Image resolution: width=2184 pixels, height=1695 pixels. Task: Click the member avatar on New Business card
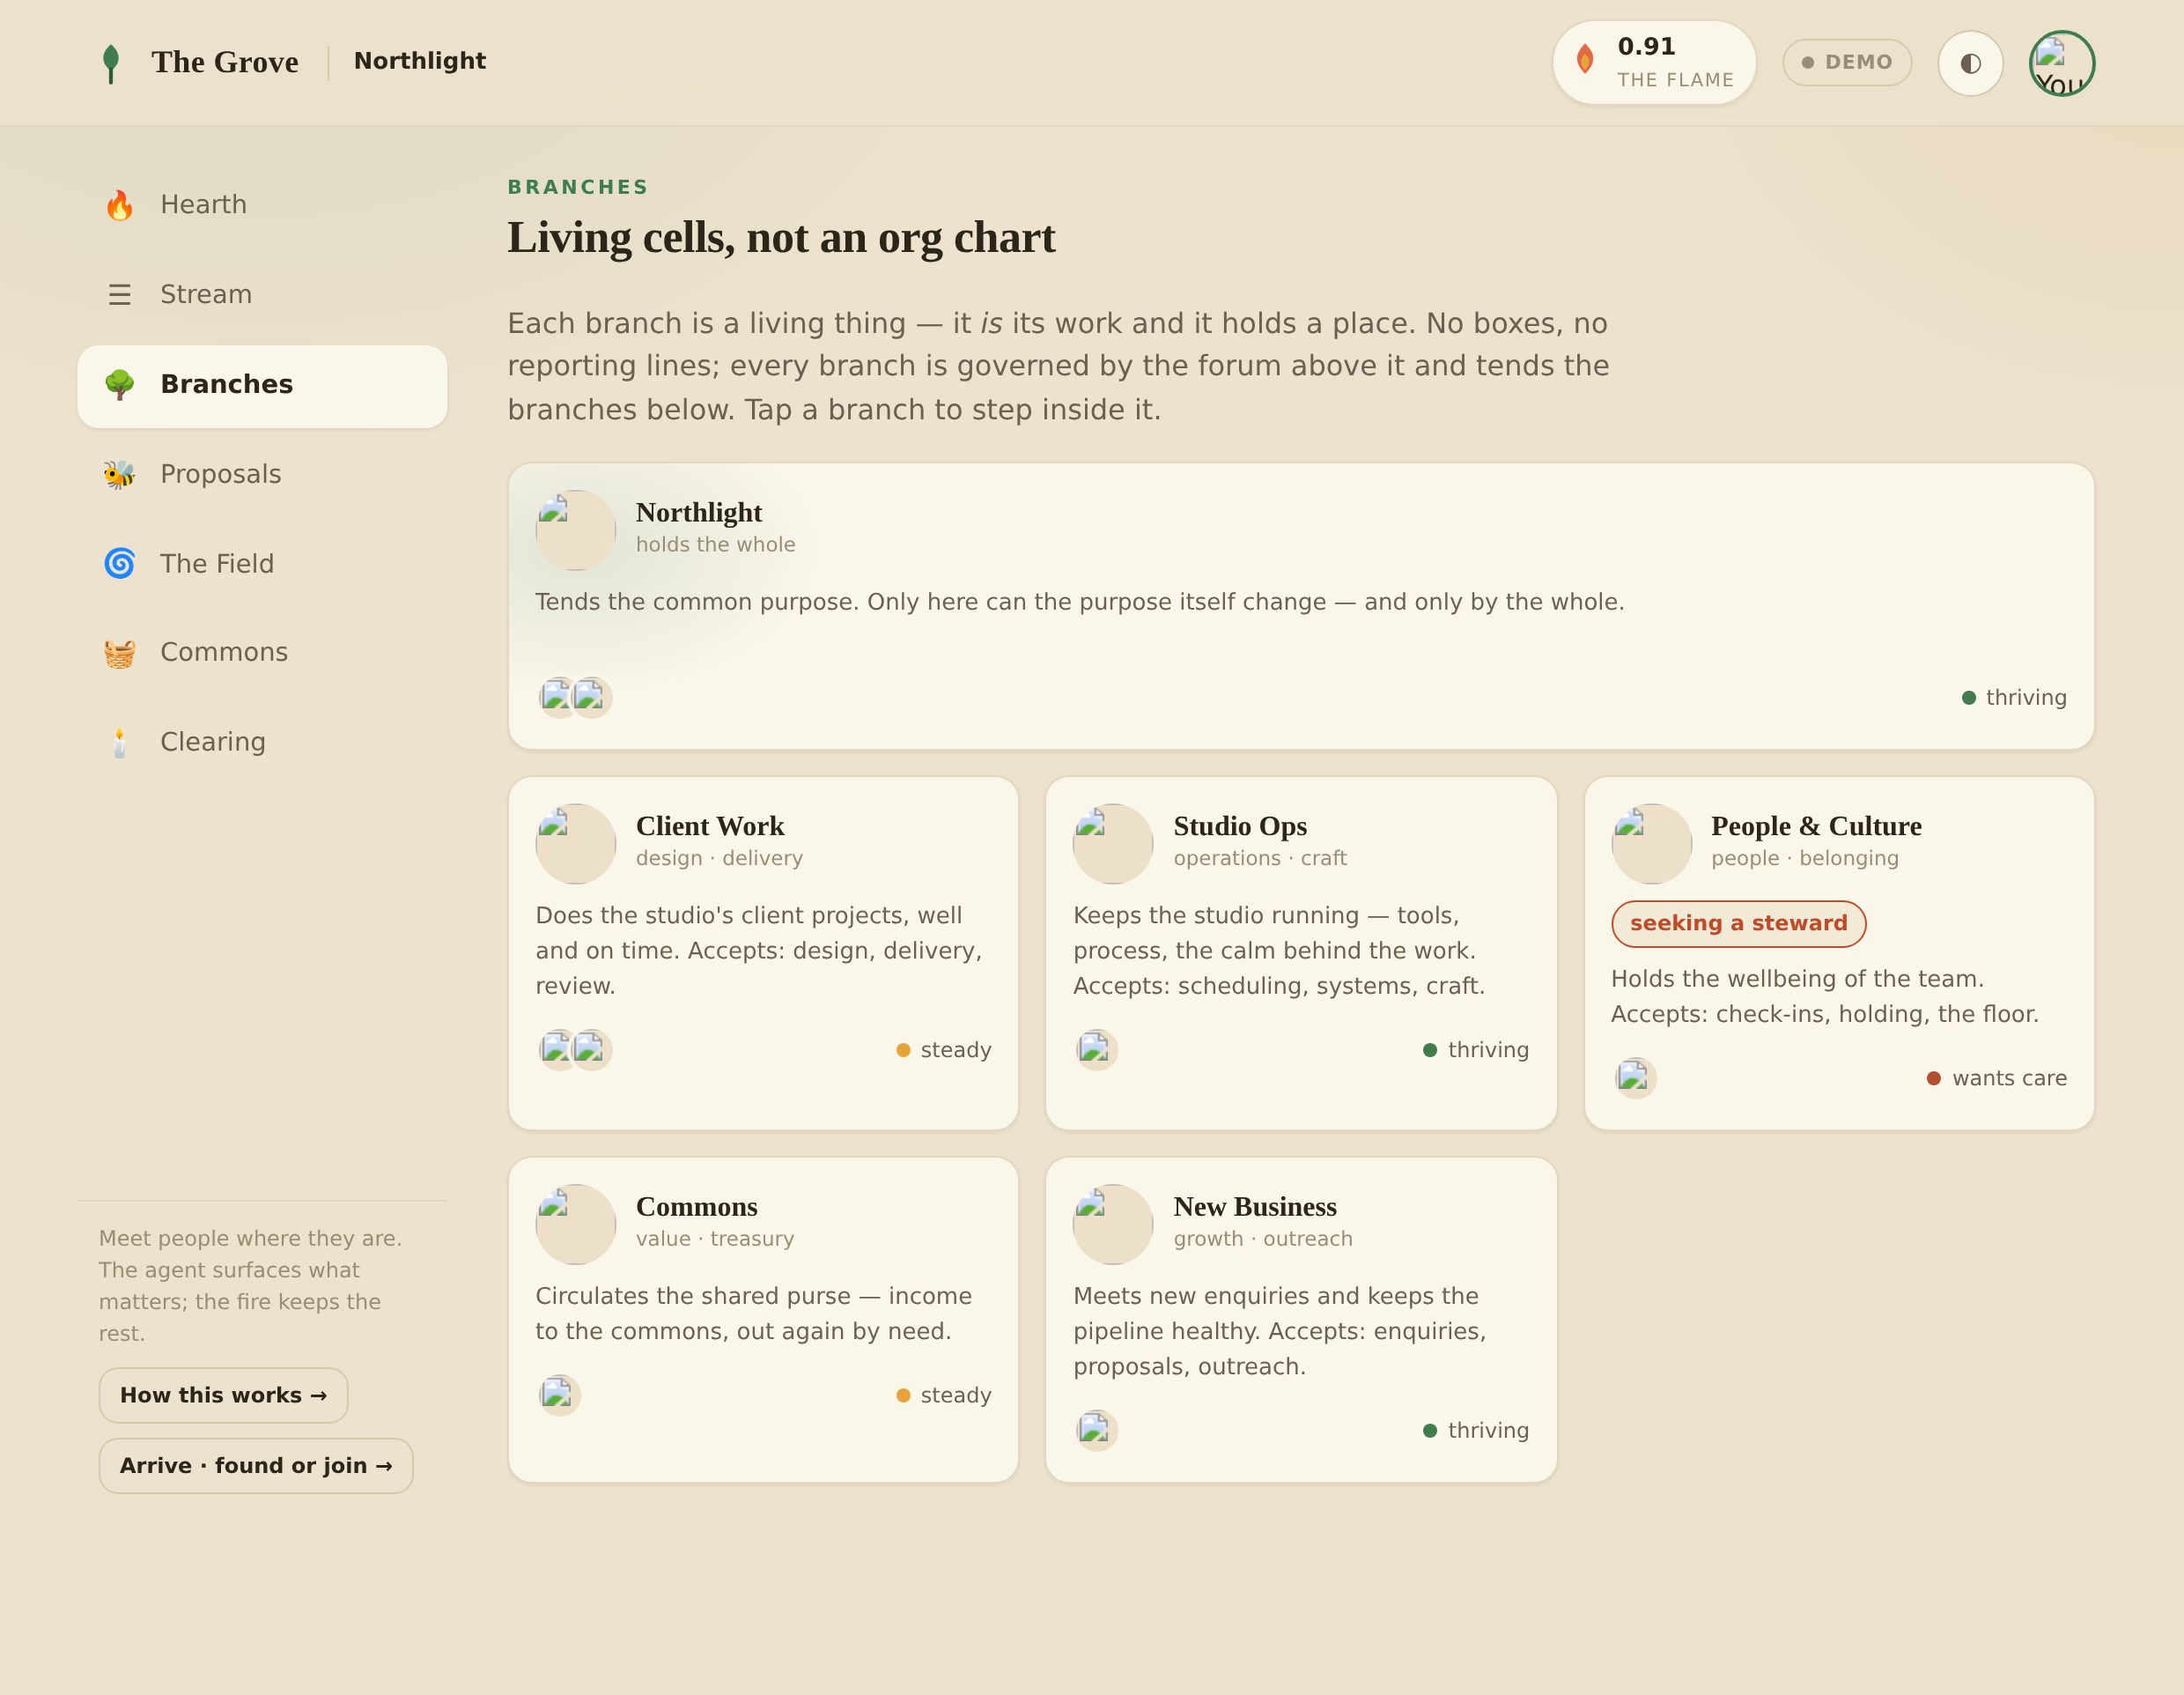[x=1096, y=1430]
